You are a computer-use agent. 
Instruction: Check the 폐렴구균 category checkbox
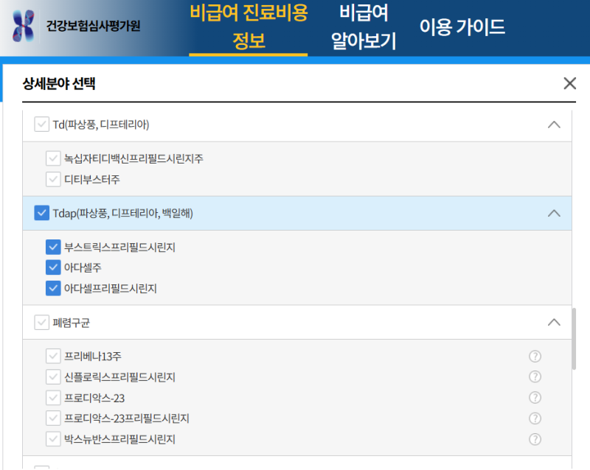(42, 322)
